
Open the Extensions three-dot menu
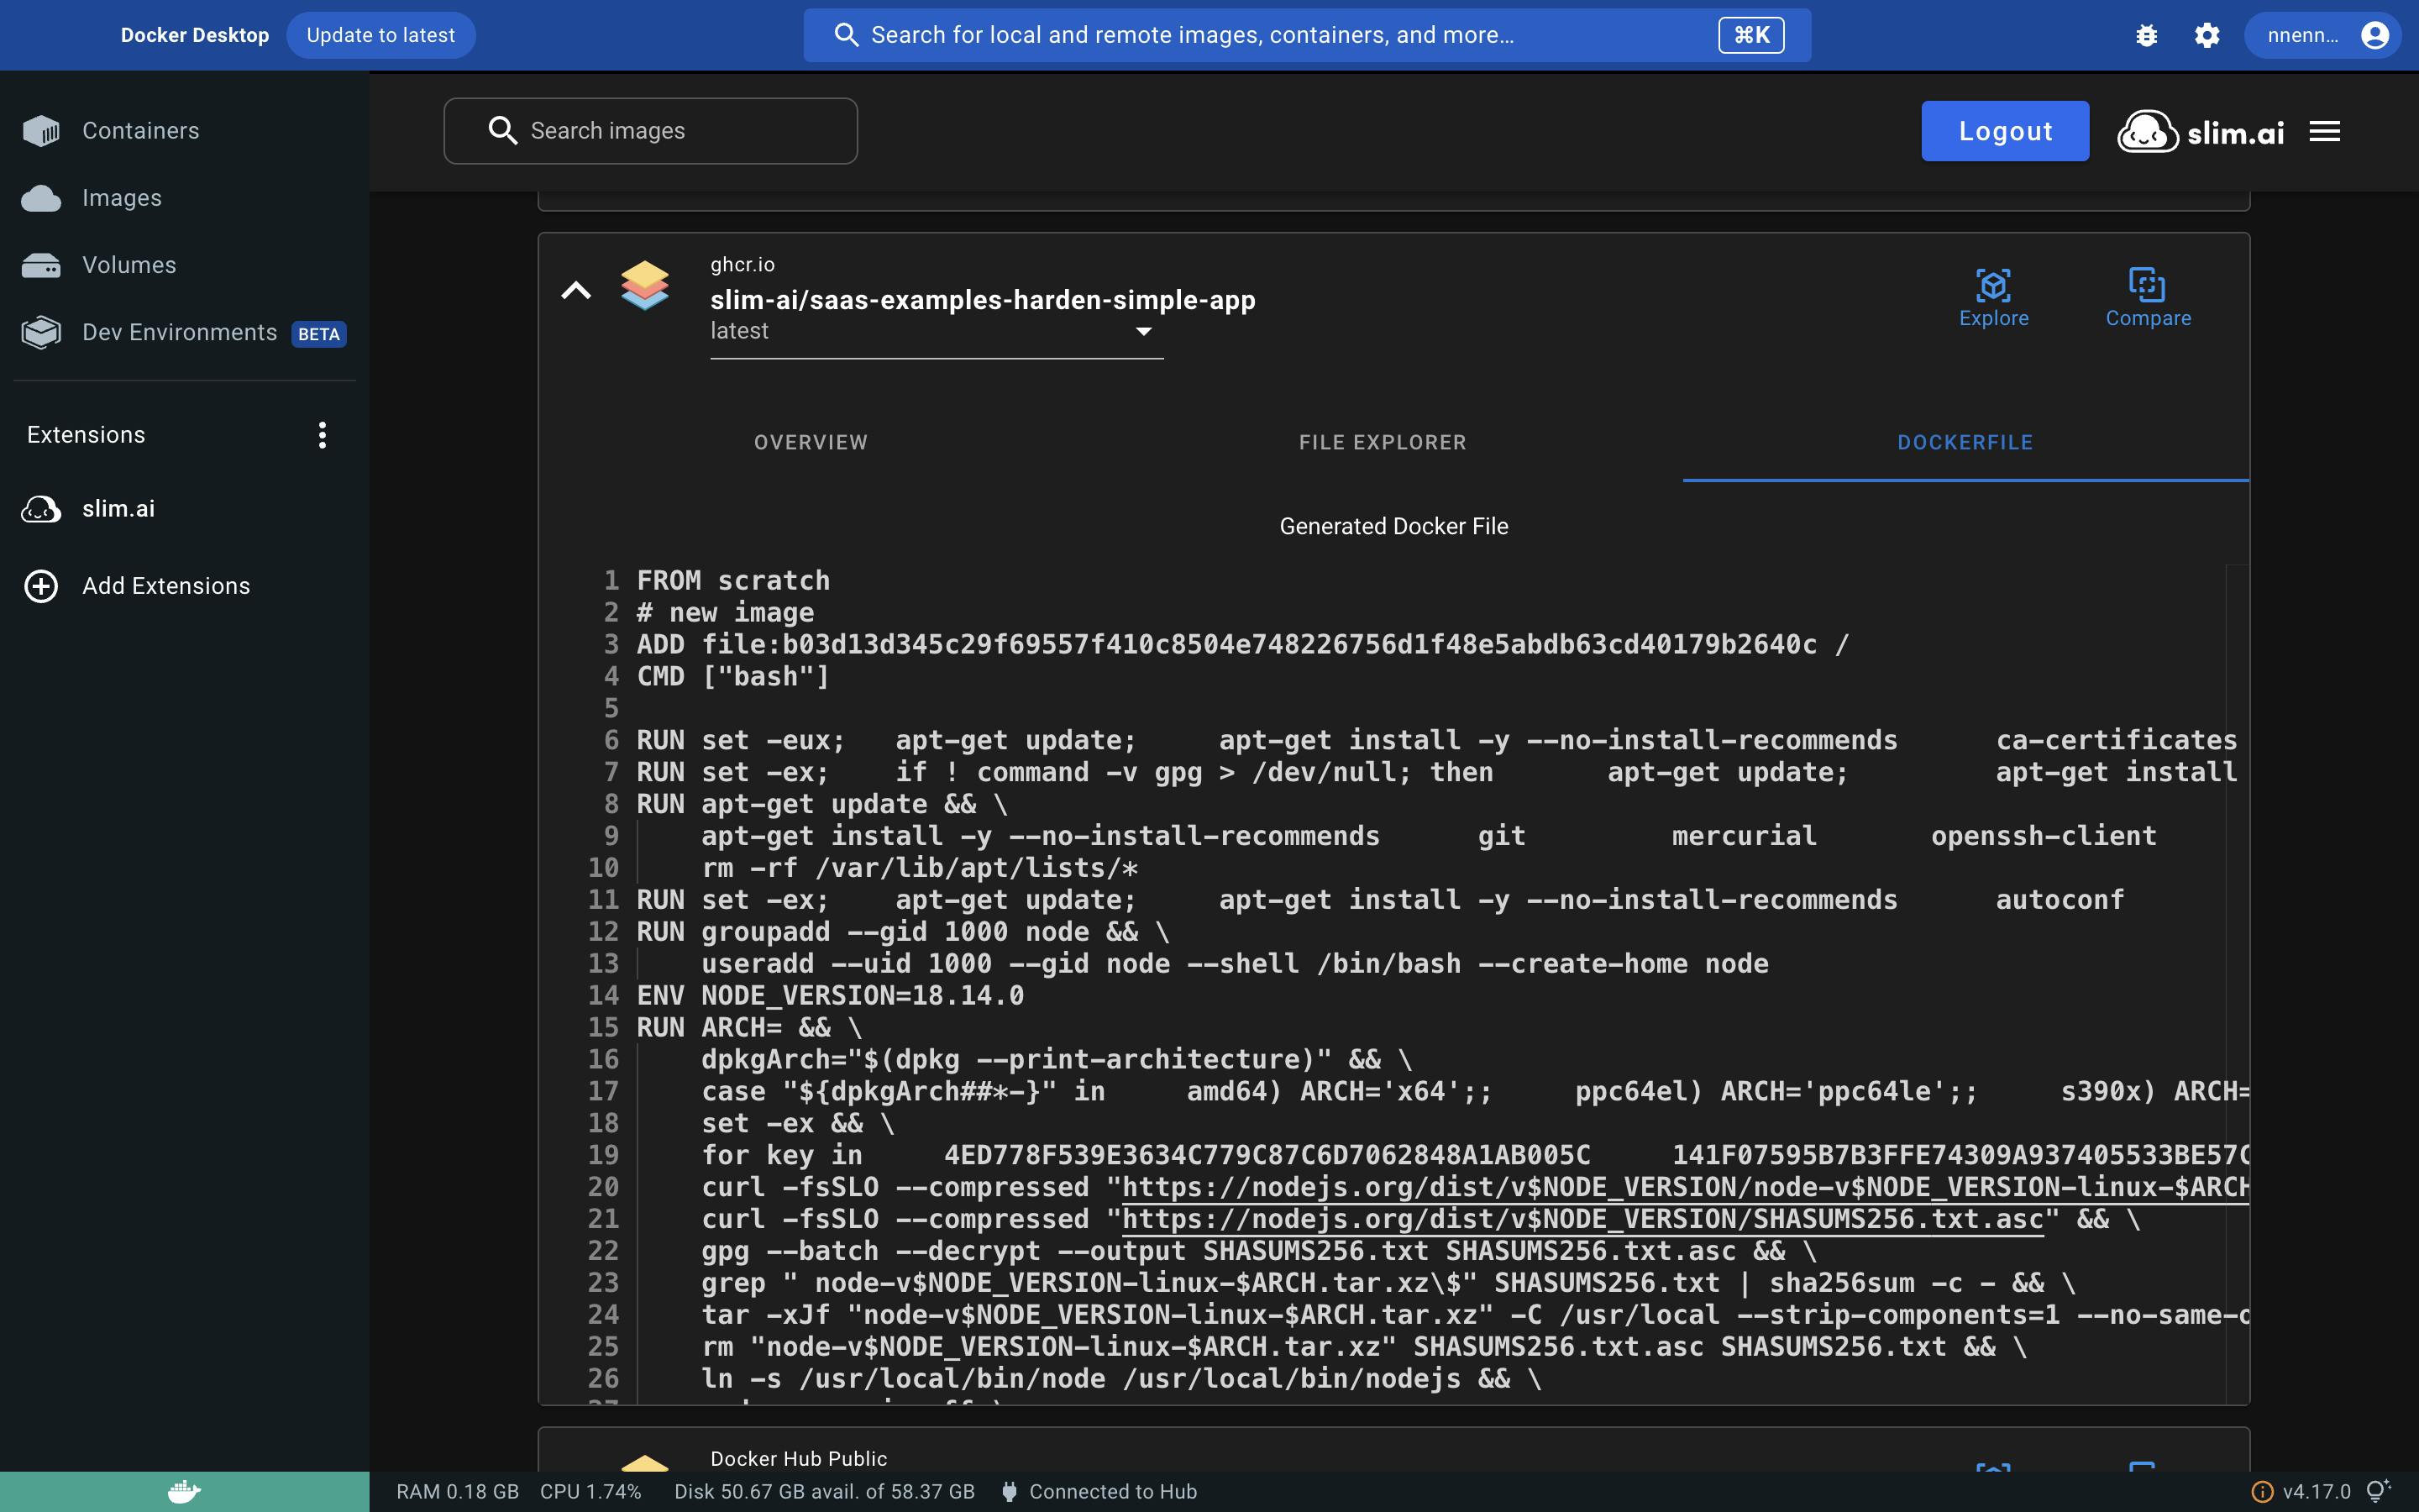[322, 435]
